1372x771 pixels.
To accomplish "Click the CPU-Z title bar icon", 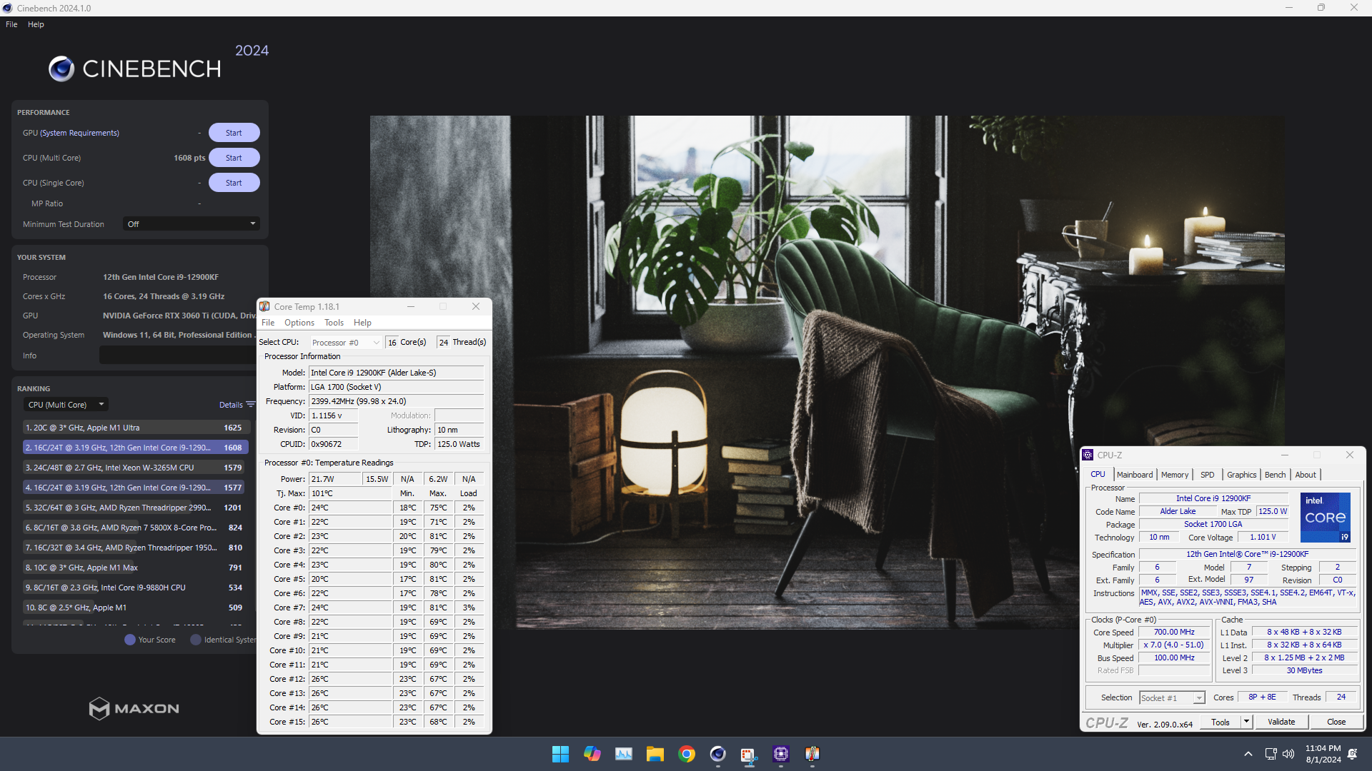I will click(1088, 455).
